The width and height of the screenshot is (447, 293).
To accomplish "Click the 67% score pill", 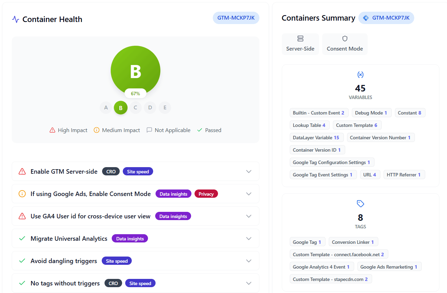I will 135,94.
